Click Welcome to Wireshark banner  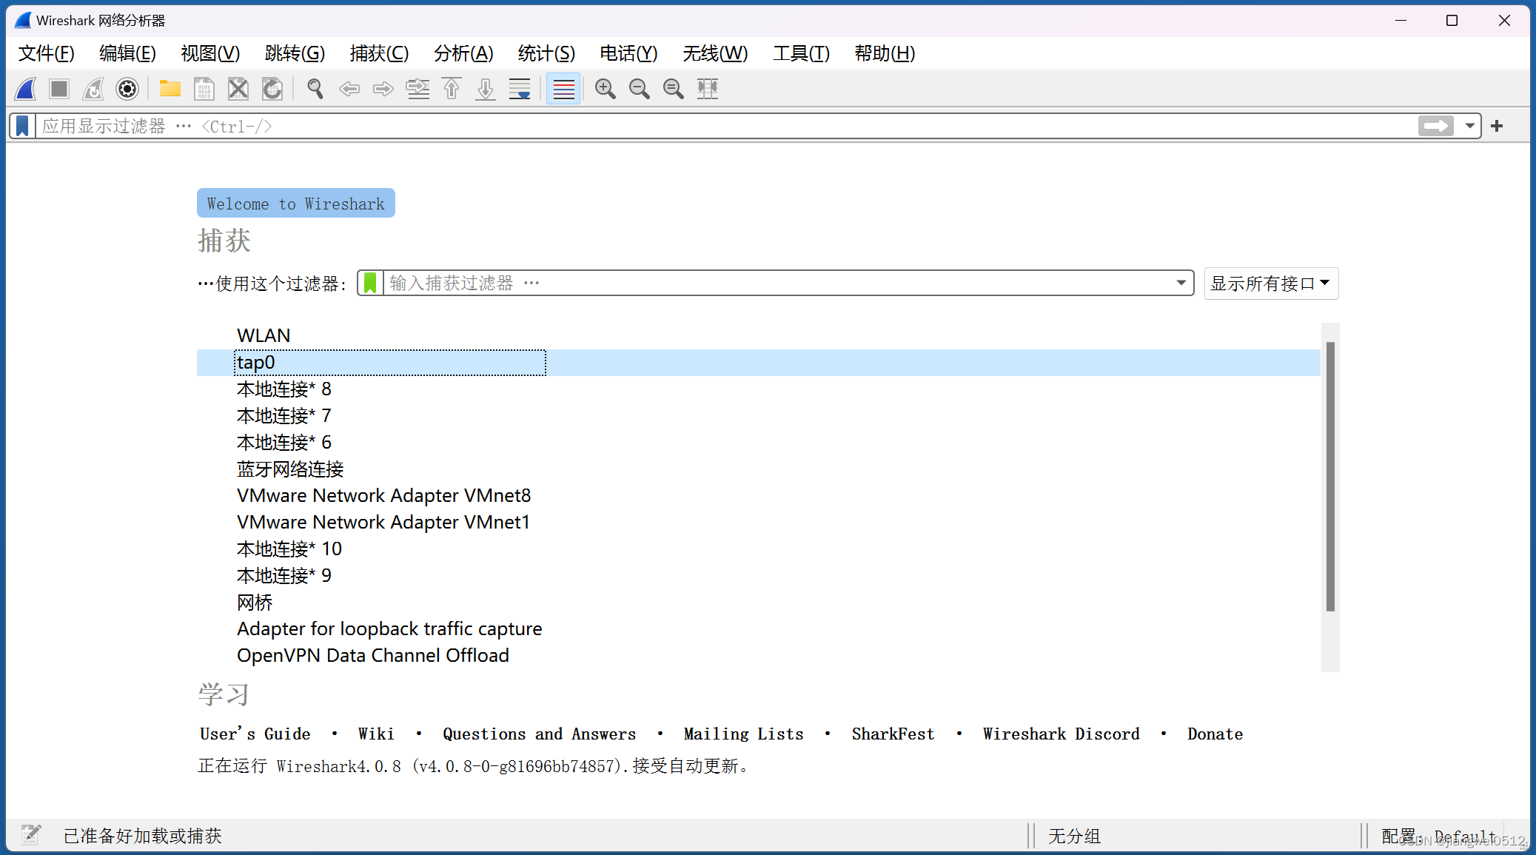point(295,204)
